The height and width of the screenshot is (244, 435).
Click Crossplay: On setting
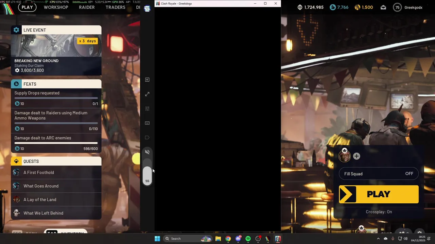click(379, 212)
